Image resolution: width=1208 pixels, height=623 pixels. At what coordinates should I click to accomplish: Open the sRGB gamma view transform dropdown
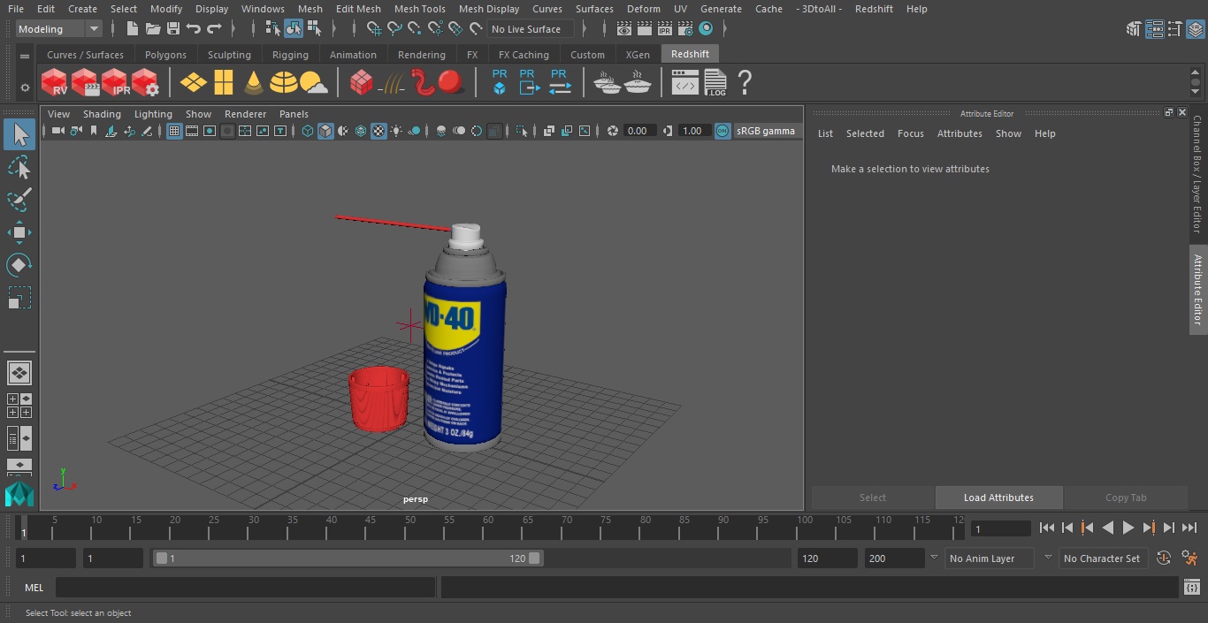766,131
